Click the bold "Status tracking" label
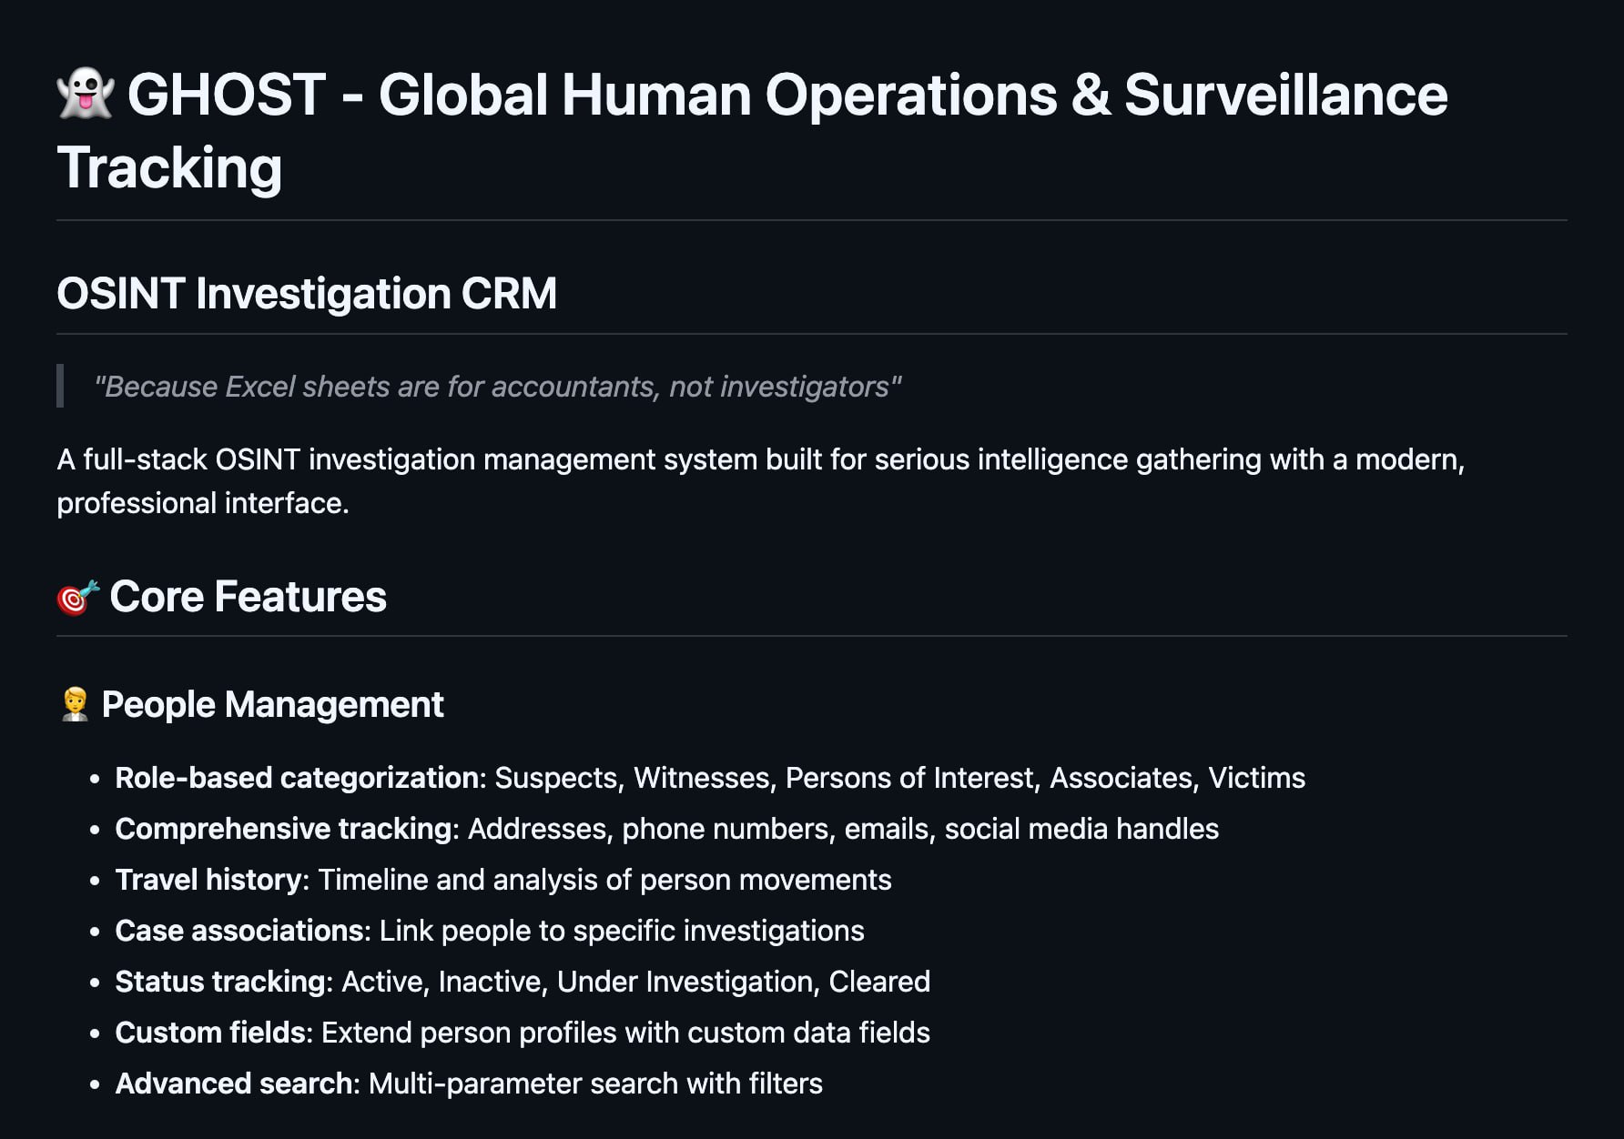The height and width of the screenshot is (1139, 1624). point(220,982)
